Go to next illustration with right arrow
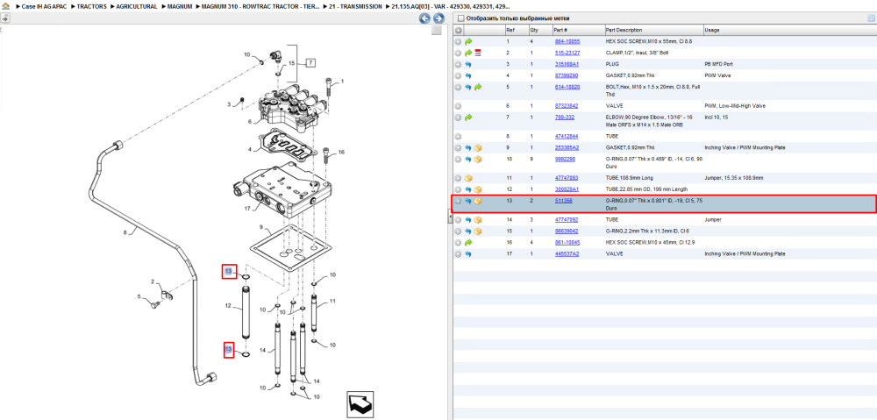 click(439, 18)
